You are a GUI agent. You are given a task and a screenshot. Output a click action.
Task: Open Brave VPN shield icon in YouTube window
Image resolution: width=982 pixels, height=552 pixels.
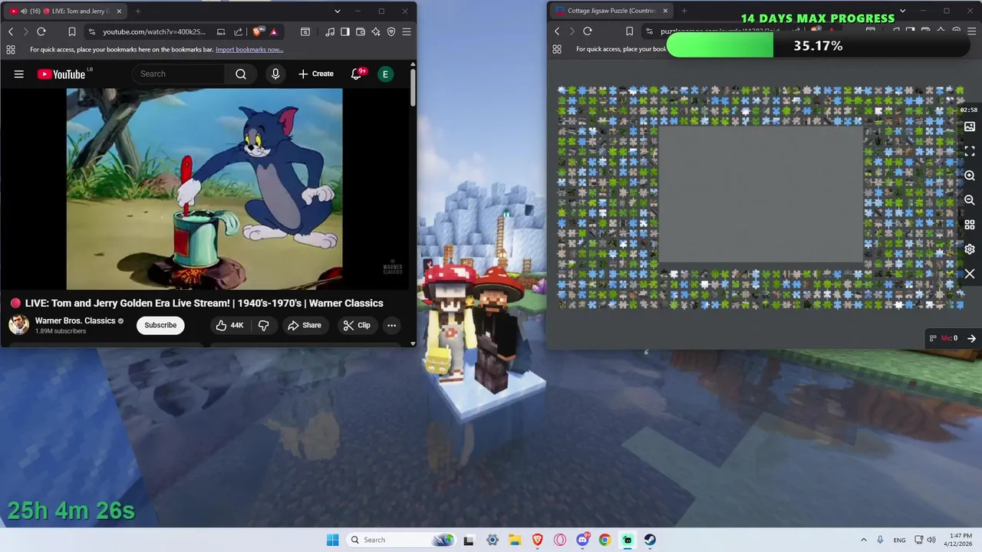tap(391, 31)
